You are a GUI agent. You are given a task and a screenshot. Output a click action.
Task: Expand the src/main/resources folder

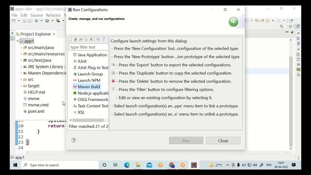point(21,54)
